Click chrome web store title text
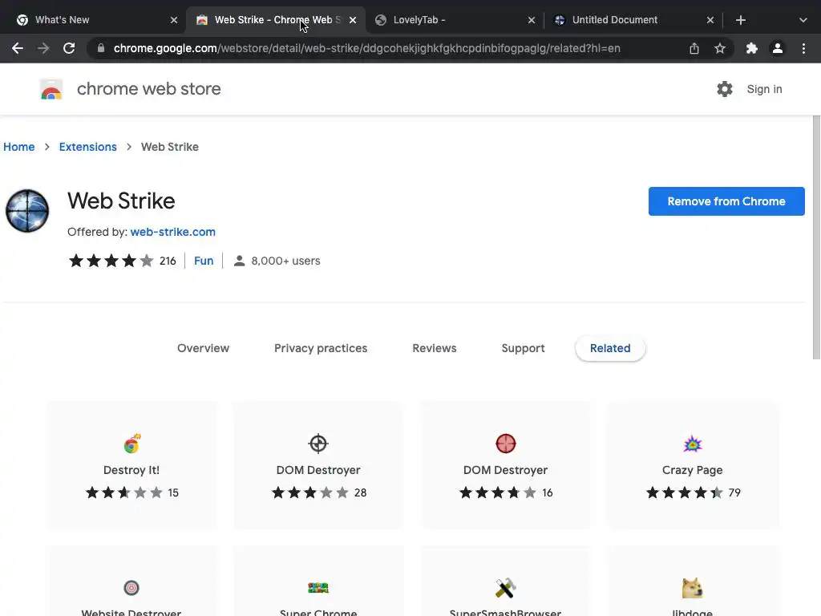821x616 pixels. 148,89
